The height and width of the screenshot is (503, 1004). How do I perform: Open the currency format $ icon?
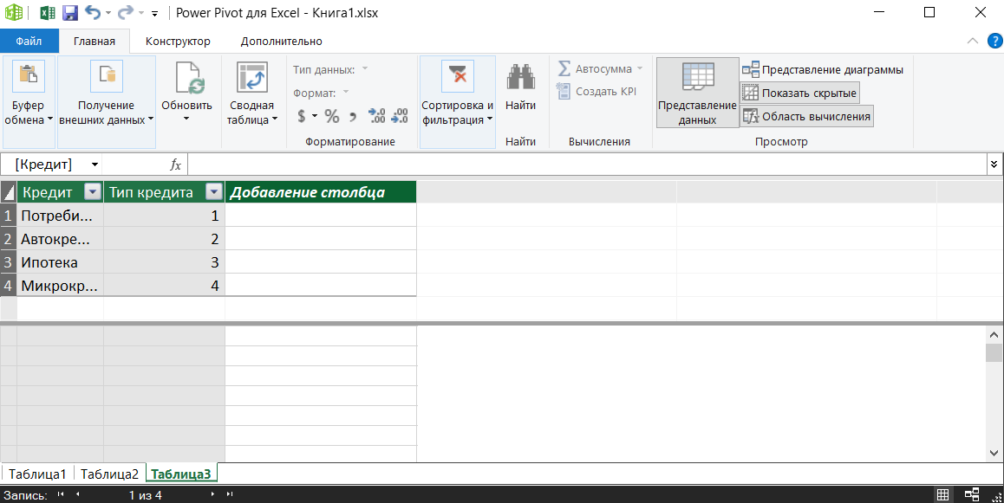(x=303, y=113)
